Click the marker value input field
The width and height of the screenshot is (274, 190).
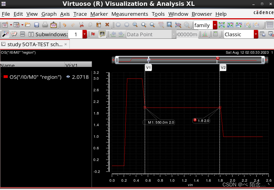coord(187,34)
